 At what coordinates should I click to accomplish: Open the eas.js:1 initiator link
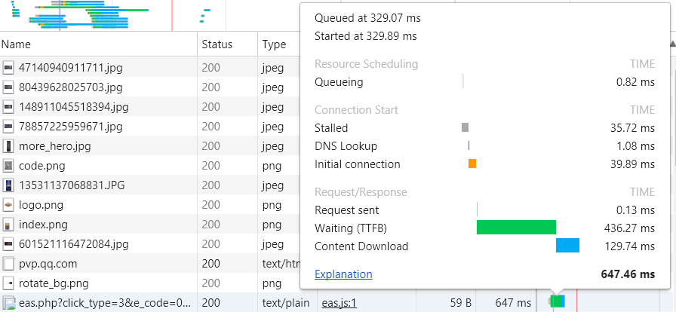[339, 303]
